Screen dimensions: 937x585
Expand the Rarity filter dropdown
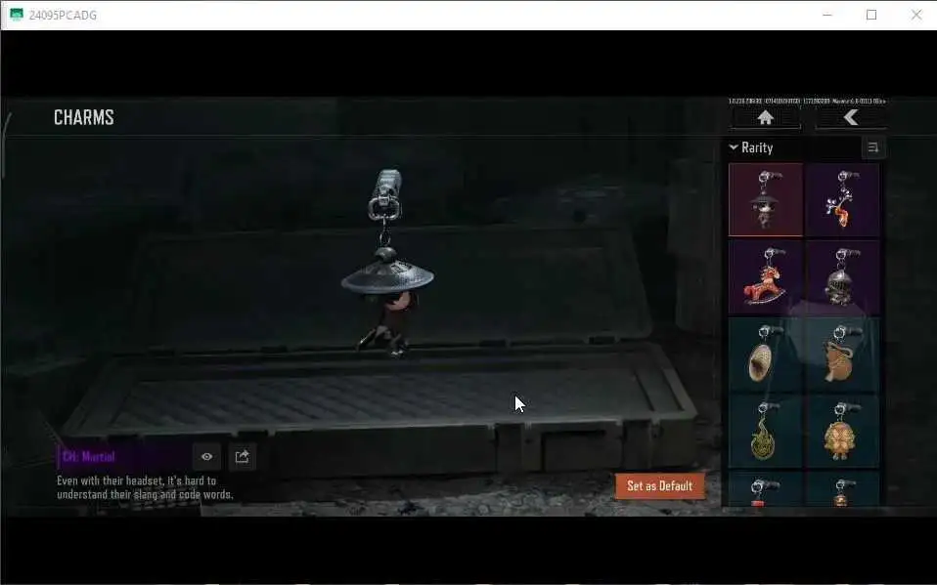(x=751, y=147)
